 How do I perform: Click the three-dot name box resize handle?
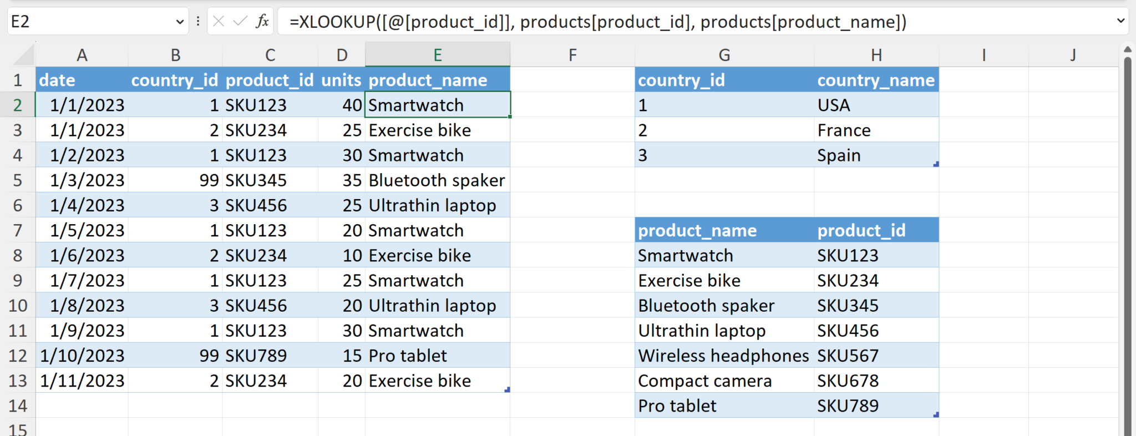tap(198, 22)
